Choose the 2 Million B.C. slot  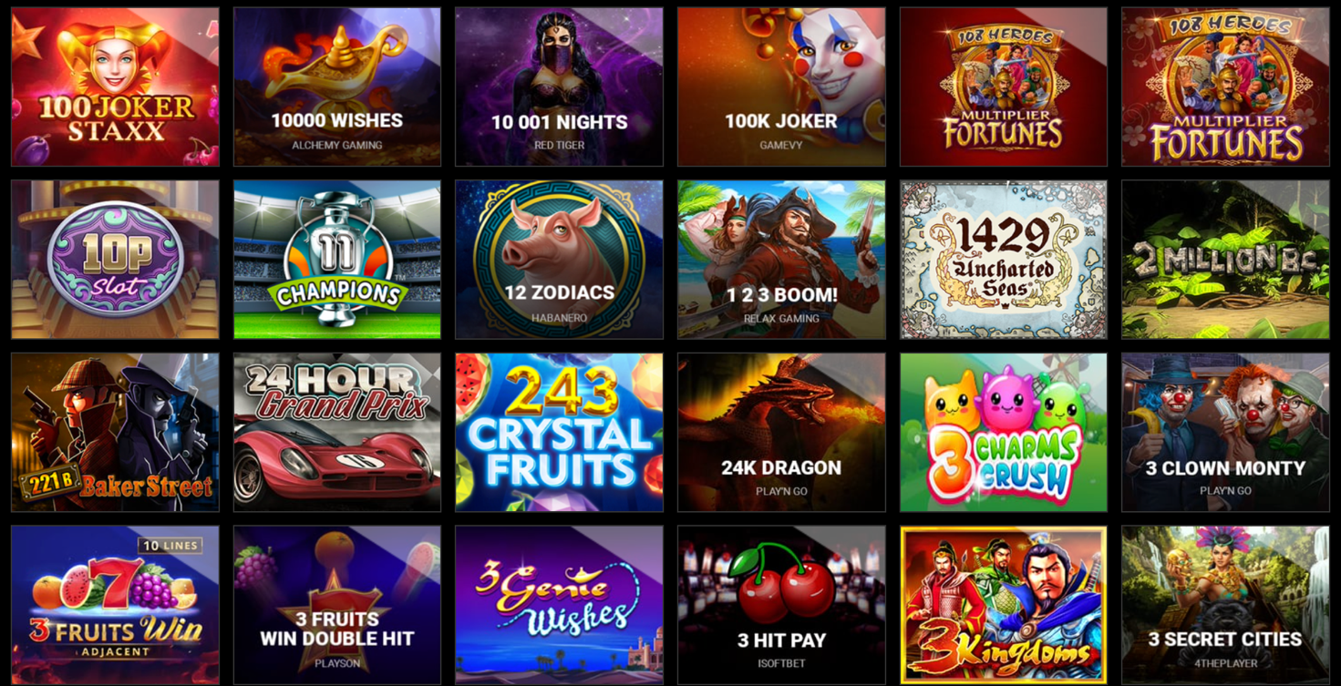pos(1225,260)
